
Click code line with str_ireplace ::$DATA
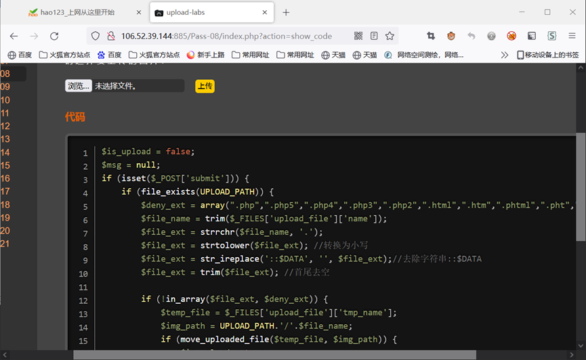coord(311,258)
